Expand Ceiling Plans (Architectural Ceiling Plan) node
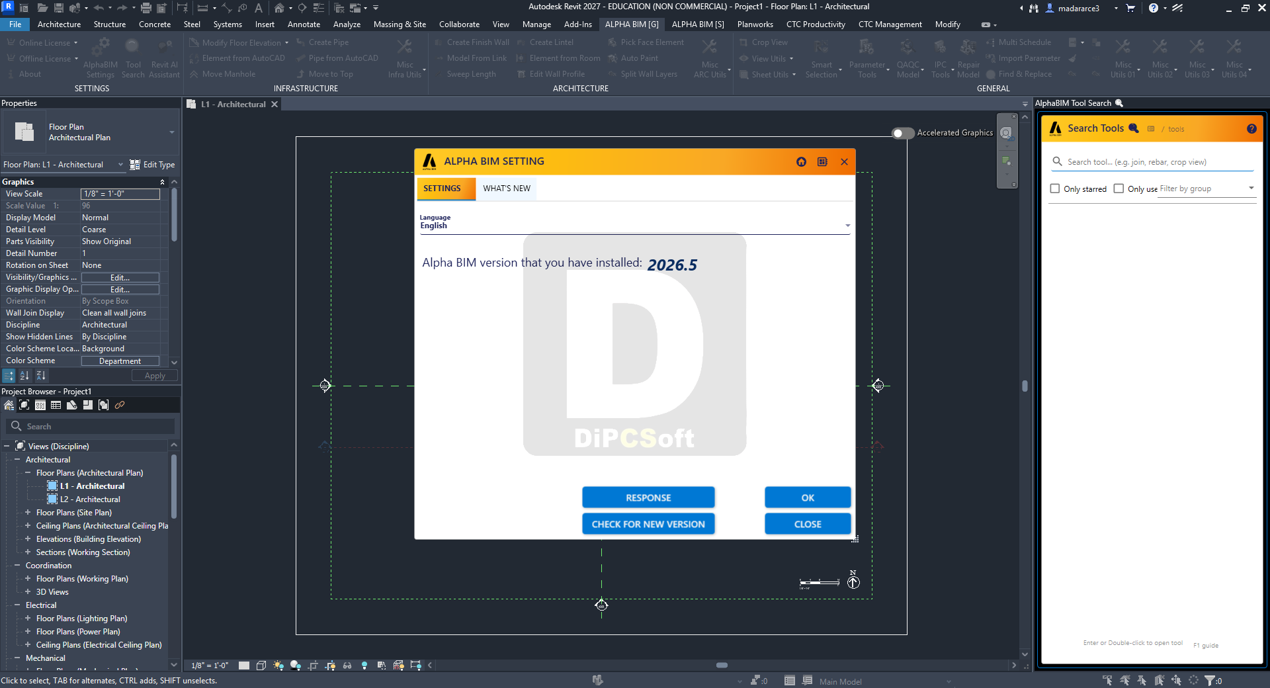This screenshot has width=1270, height=688. point(28,526)
